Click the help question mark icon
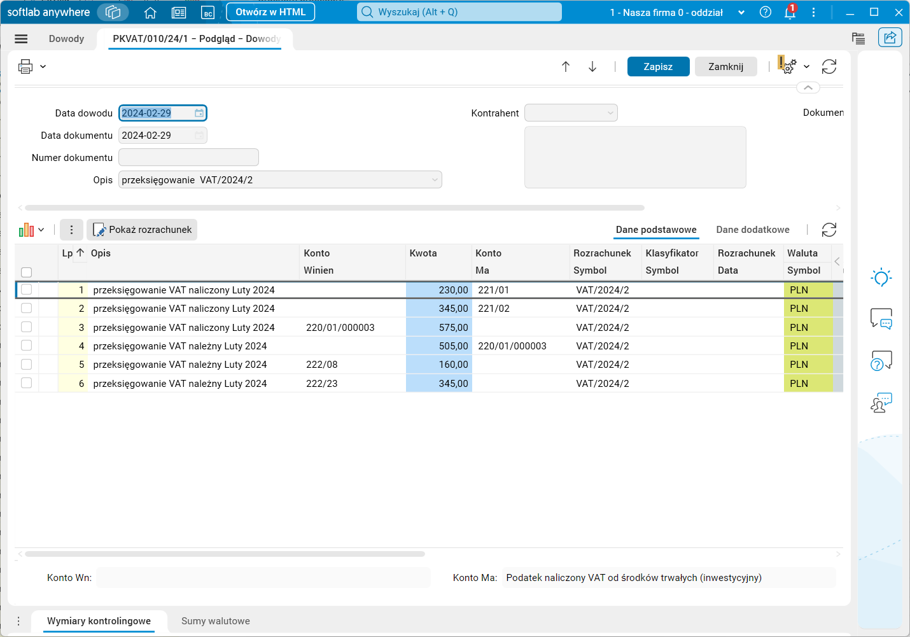The width and height of the screenshot is (910, 637). click(766, 12)
